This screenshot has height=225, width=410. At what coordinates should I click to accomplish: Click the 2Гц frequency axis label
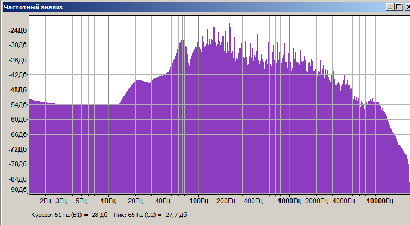46,201
